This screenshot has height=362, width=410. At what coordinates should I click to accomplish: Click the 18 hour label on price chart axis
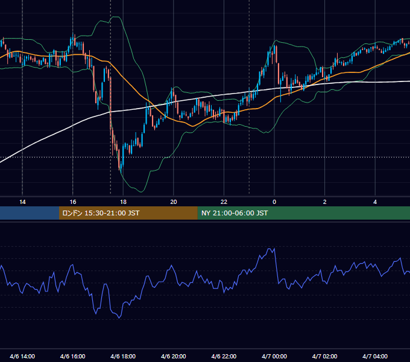123,202
